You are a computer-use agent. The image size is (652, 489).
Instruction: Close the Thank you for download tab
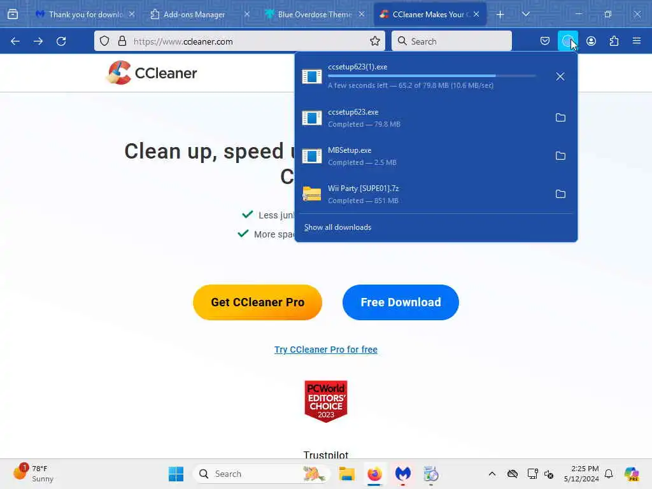(x=131, y=14)
